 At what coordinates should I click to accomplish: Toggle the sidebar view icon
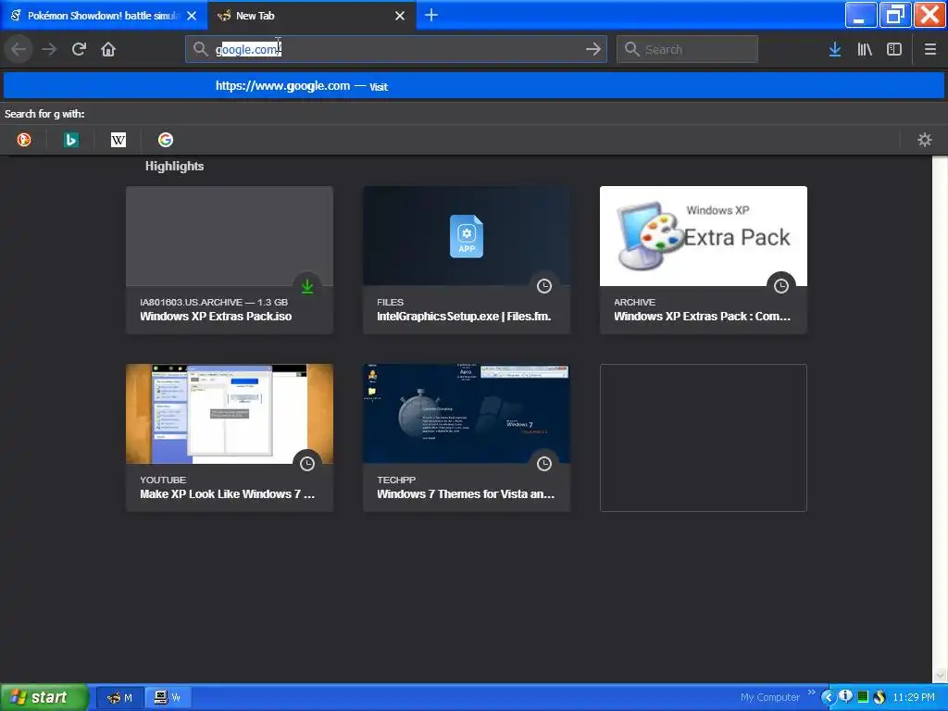tap(894, 49)
